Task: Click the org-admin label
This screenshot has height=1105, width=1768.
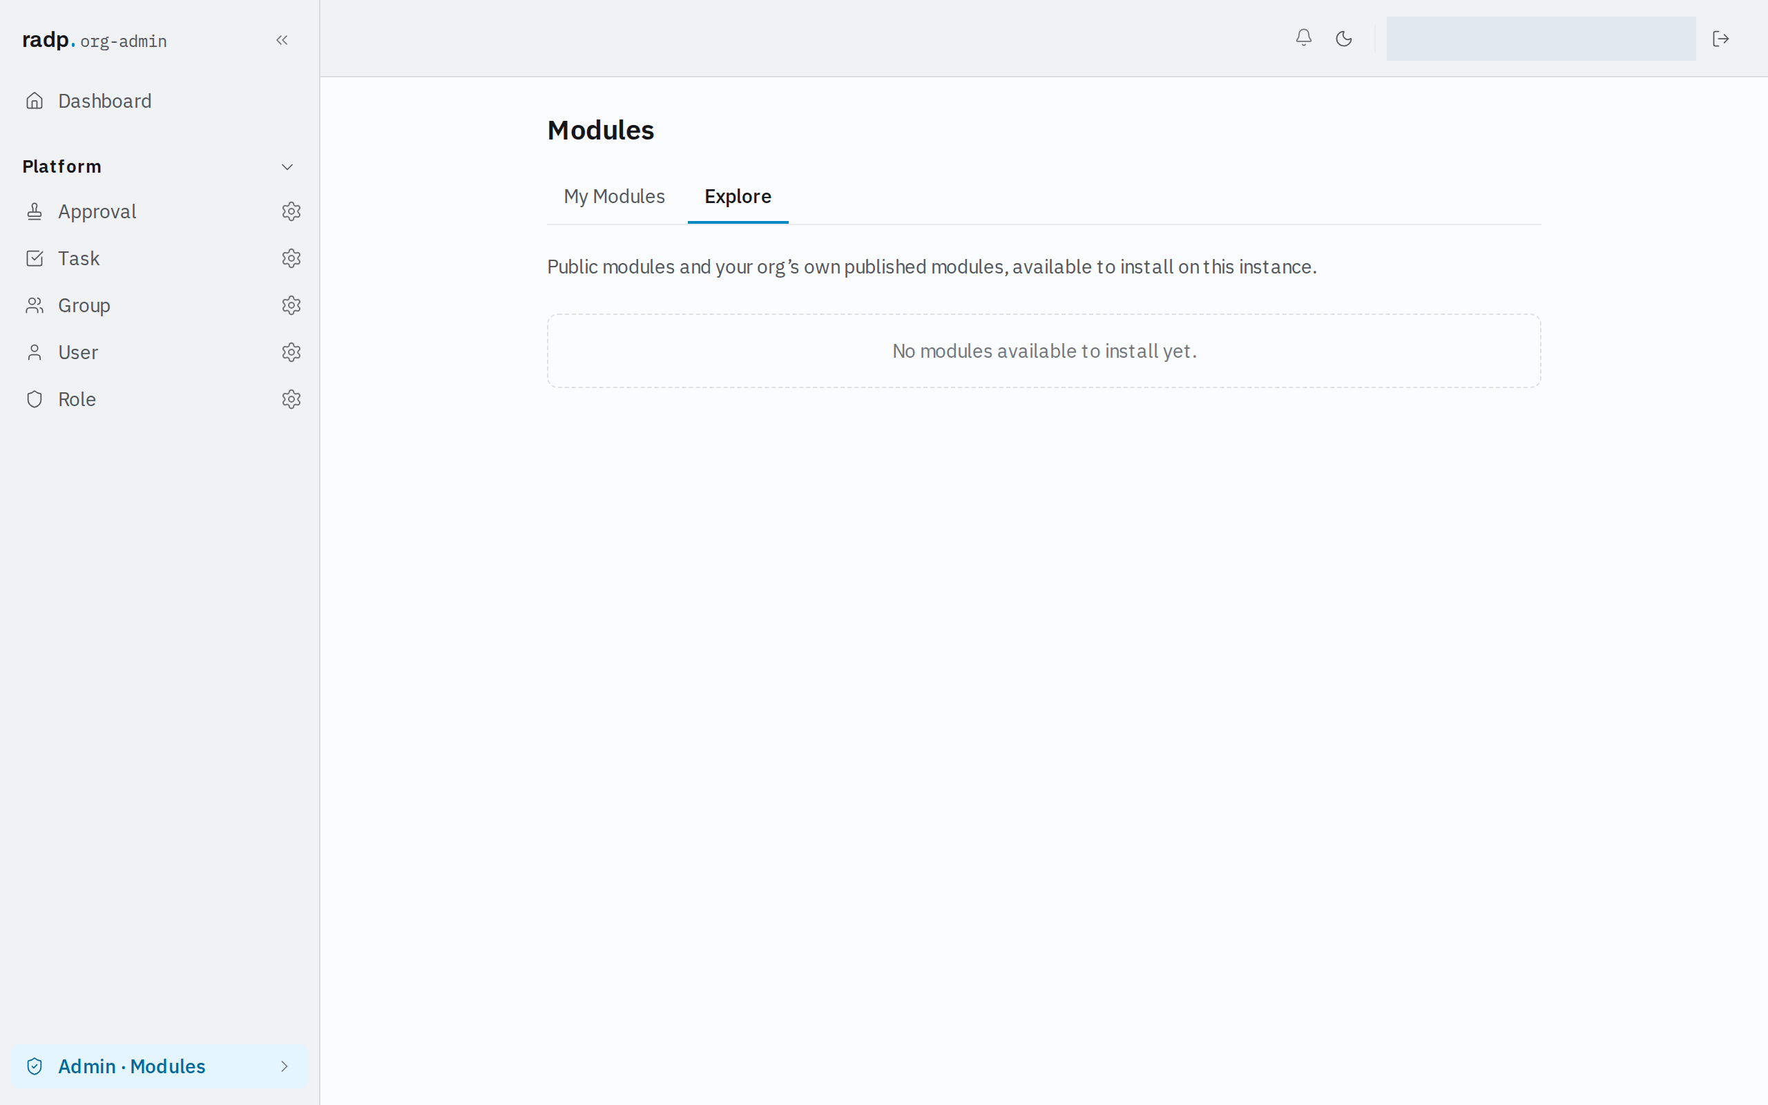Action: [124, 41]
